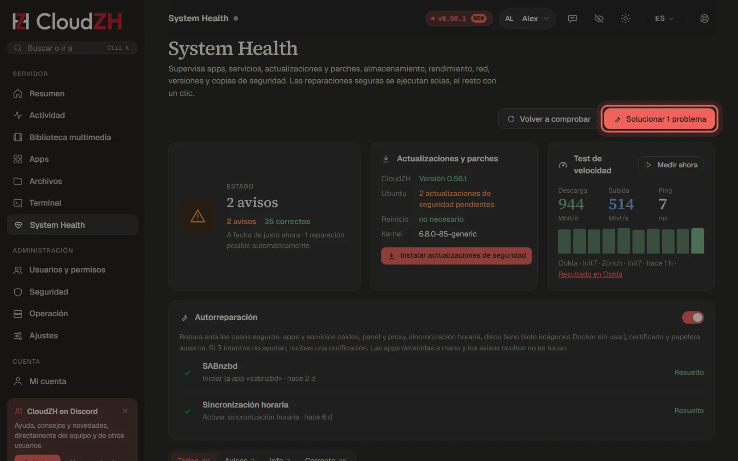Go to Actividad in the sidebar
Viewport: 738px width, 461px height.
pos(72,115)
